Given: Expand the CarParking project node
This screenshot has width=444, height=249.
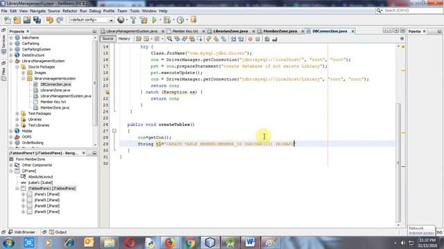Looking at the screenshot, I should 11,44.
